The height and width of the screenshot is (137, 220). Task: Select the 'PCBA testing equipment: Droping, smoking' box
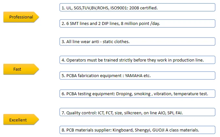[x=137, y=94]
